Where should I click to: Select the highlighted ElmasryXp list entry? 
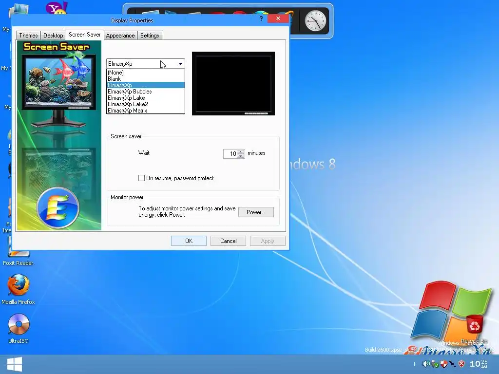coord(145,85)
